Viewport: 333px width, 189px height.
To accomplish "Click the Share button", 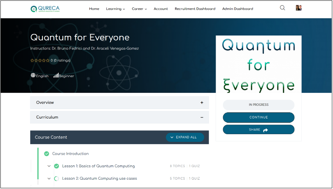I will tap(258, 130).
